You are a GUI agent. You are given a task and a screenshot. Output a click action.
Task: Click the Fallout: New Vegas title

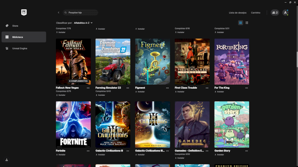pos(67,88)
